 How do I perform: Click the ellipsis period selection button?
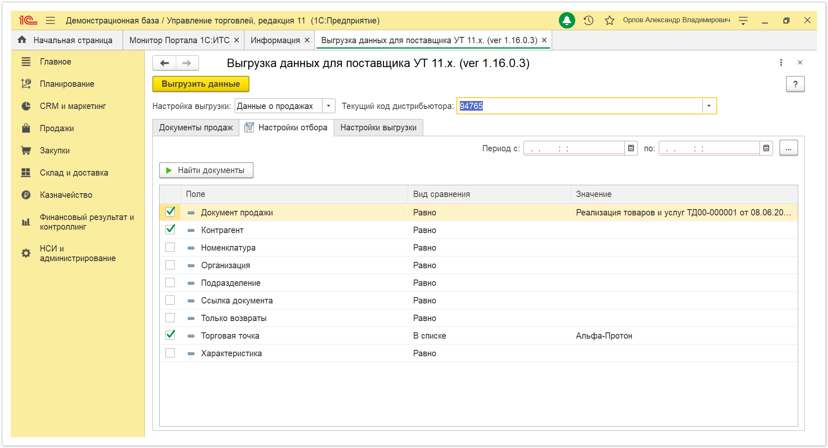[x=789, y=148]
